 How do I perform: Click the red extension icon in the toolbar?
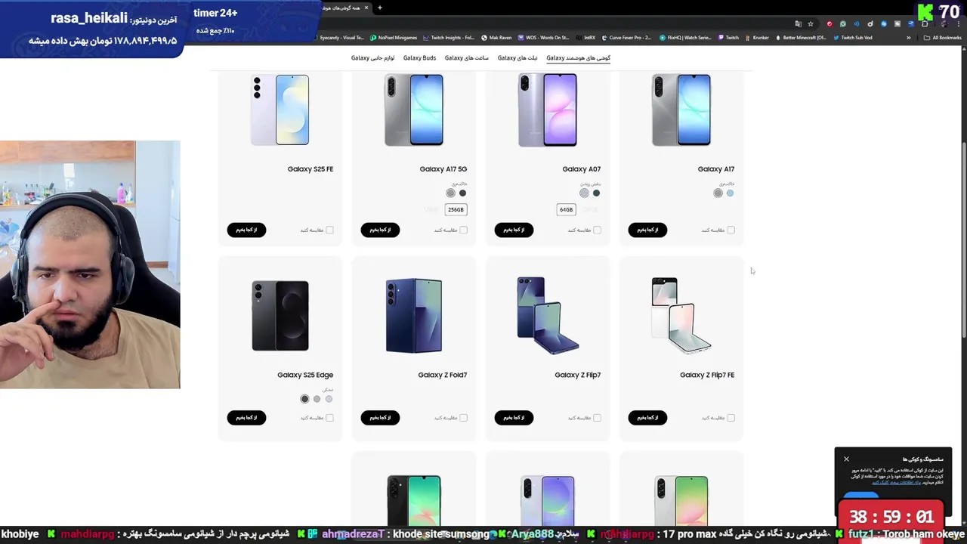point(830,23)
